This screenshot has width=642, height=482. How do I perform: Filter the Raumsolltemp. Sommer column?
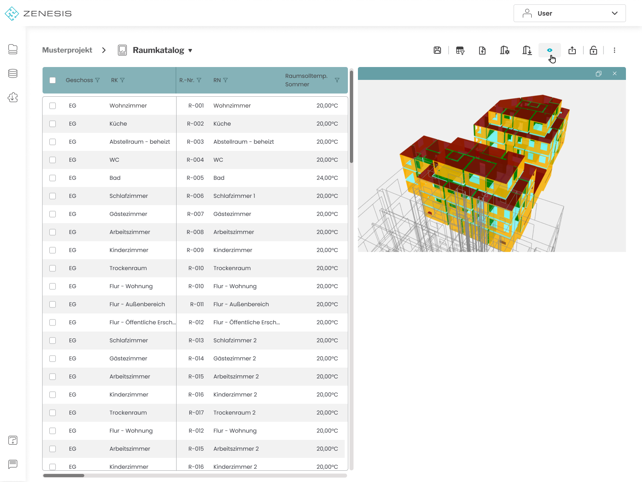pos(337,80)
